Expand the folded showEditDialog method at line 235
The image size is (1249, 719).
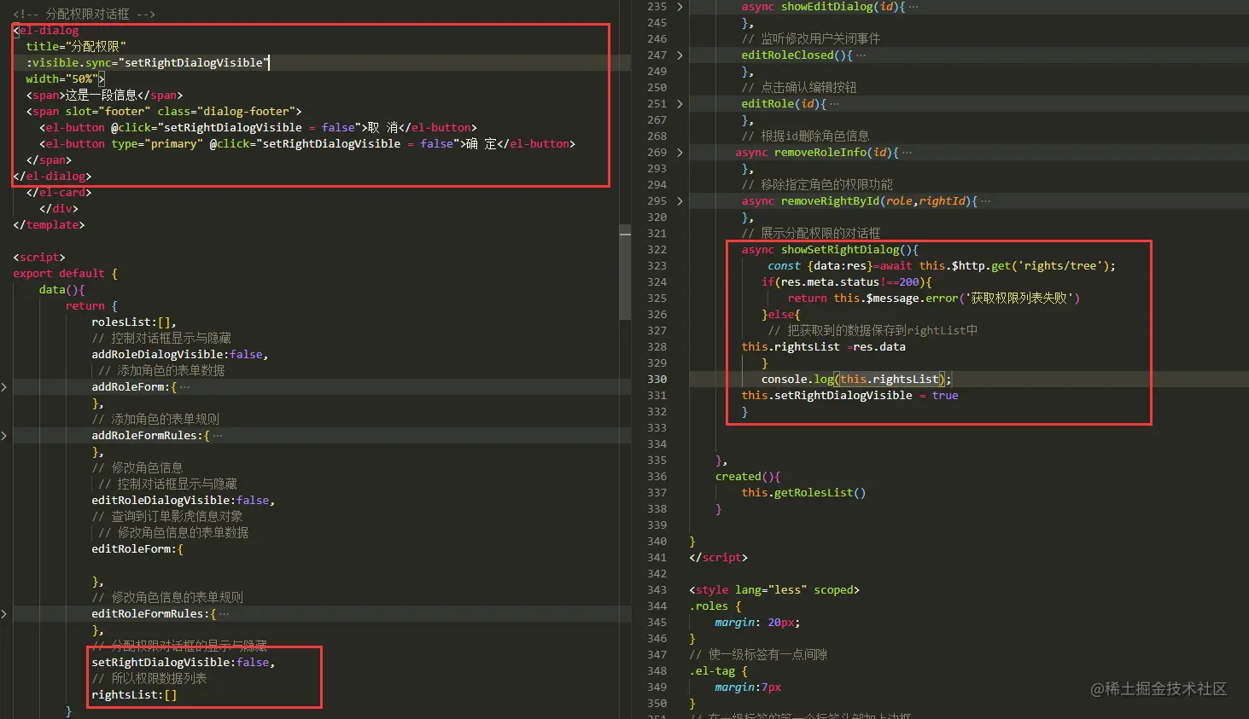point(680,7)
